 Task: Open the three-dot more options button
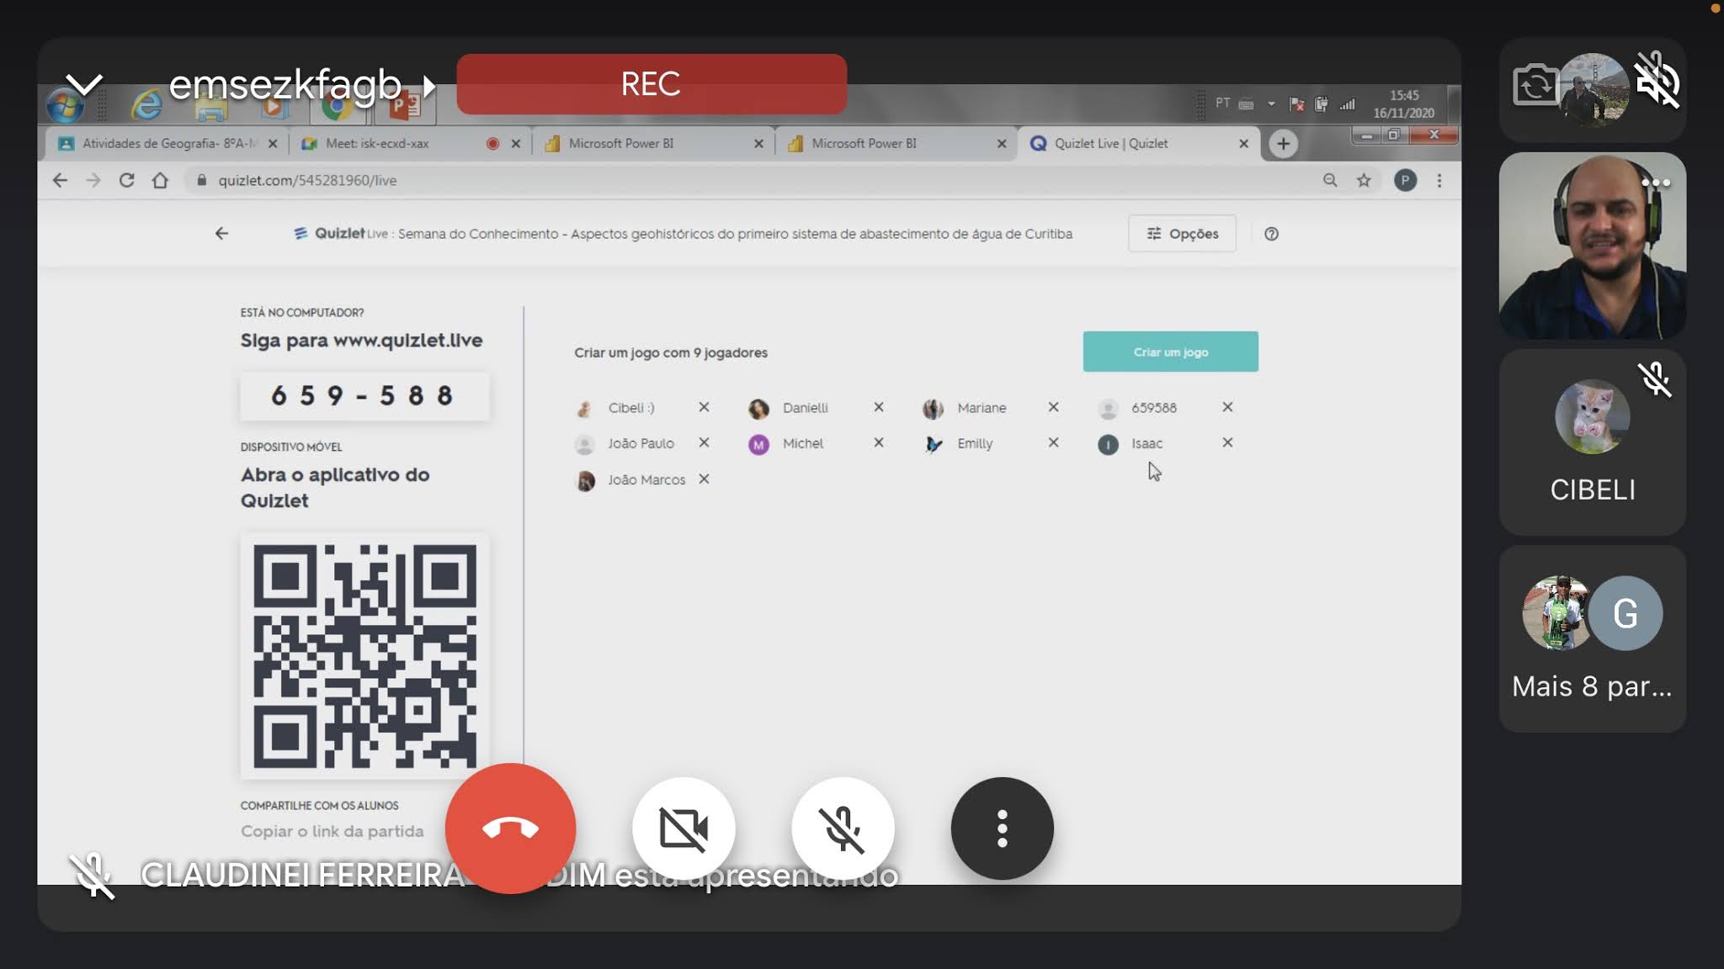tap(1002, 829)
